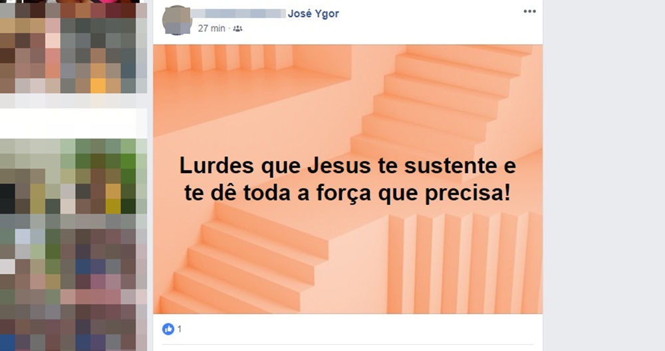
Task: Open the post via the 27 min timestamp
Action: click(211, 29)
